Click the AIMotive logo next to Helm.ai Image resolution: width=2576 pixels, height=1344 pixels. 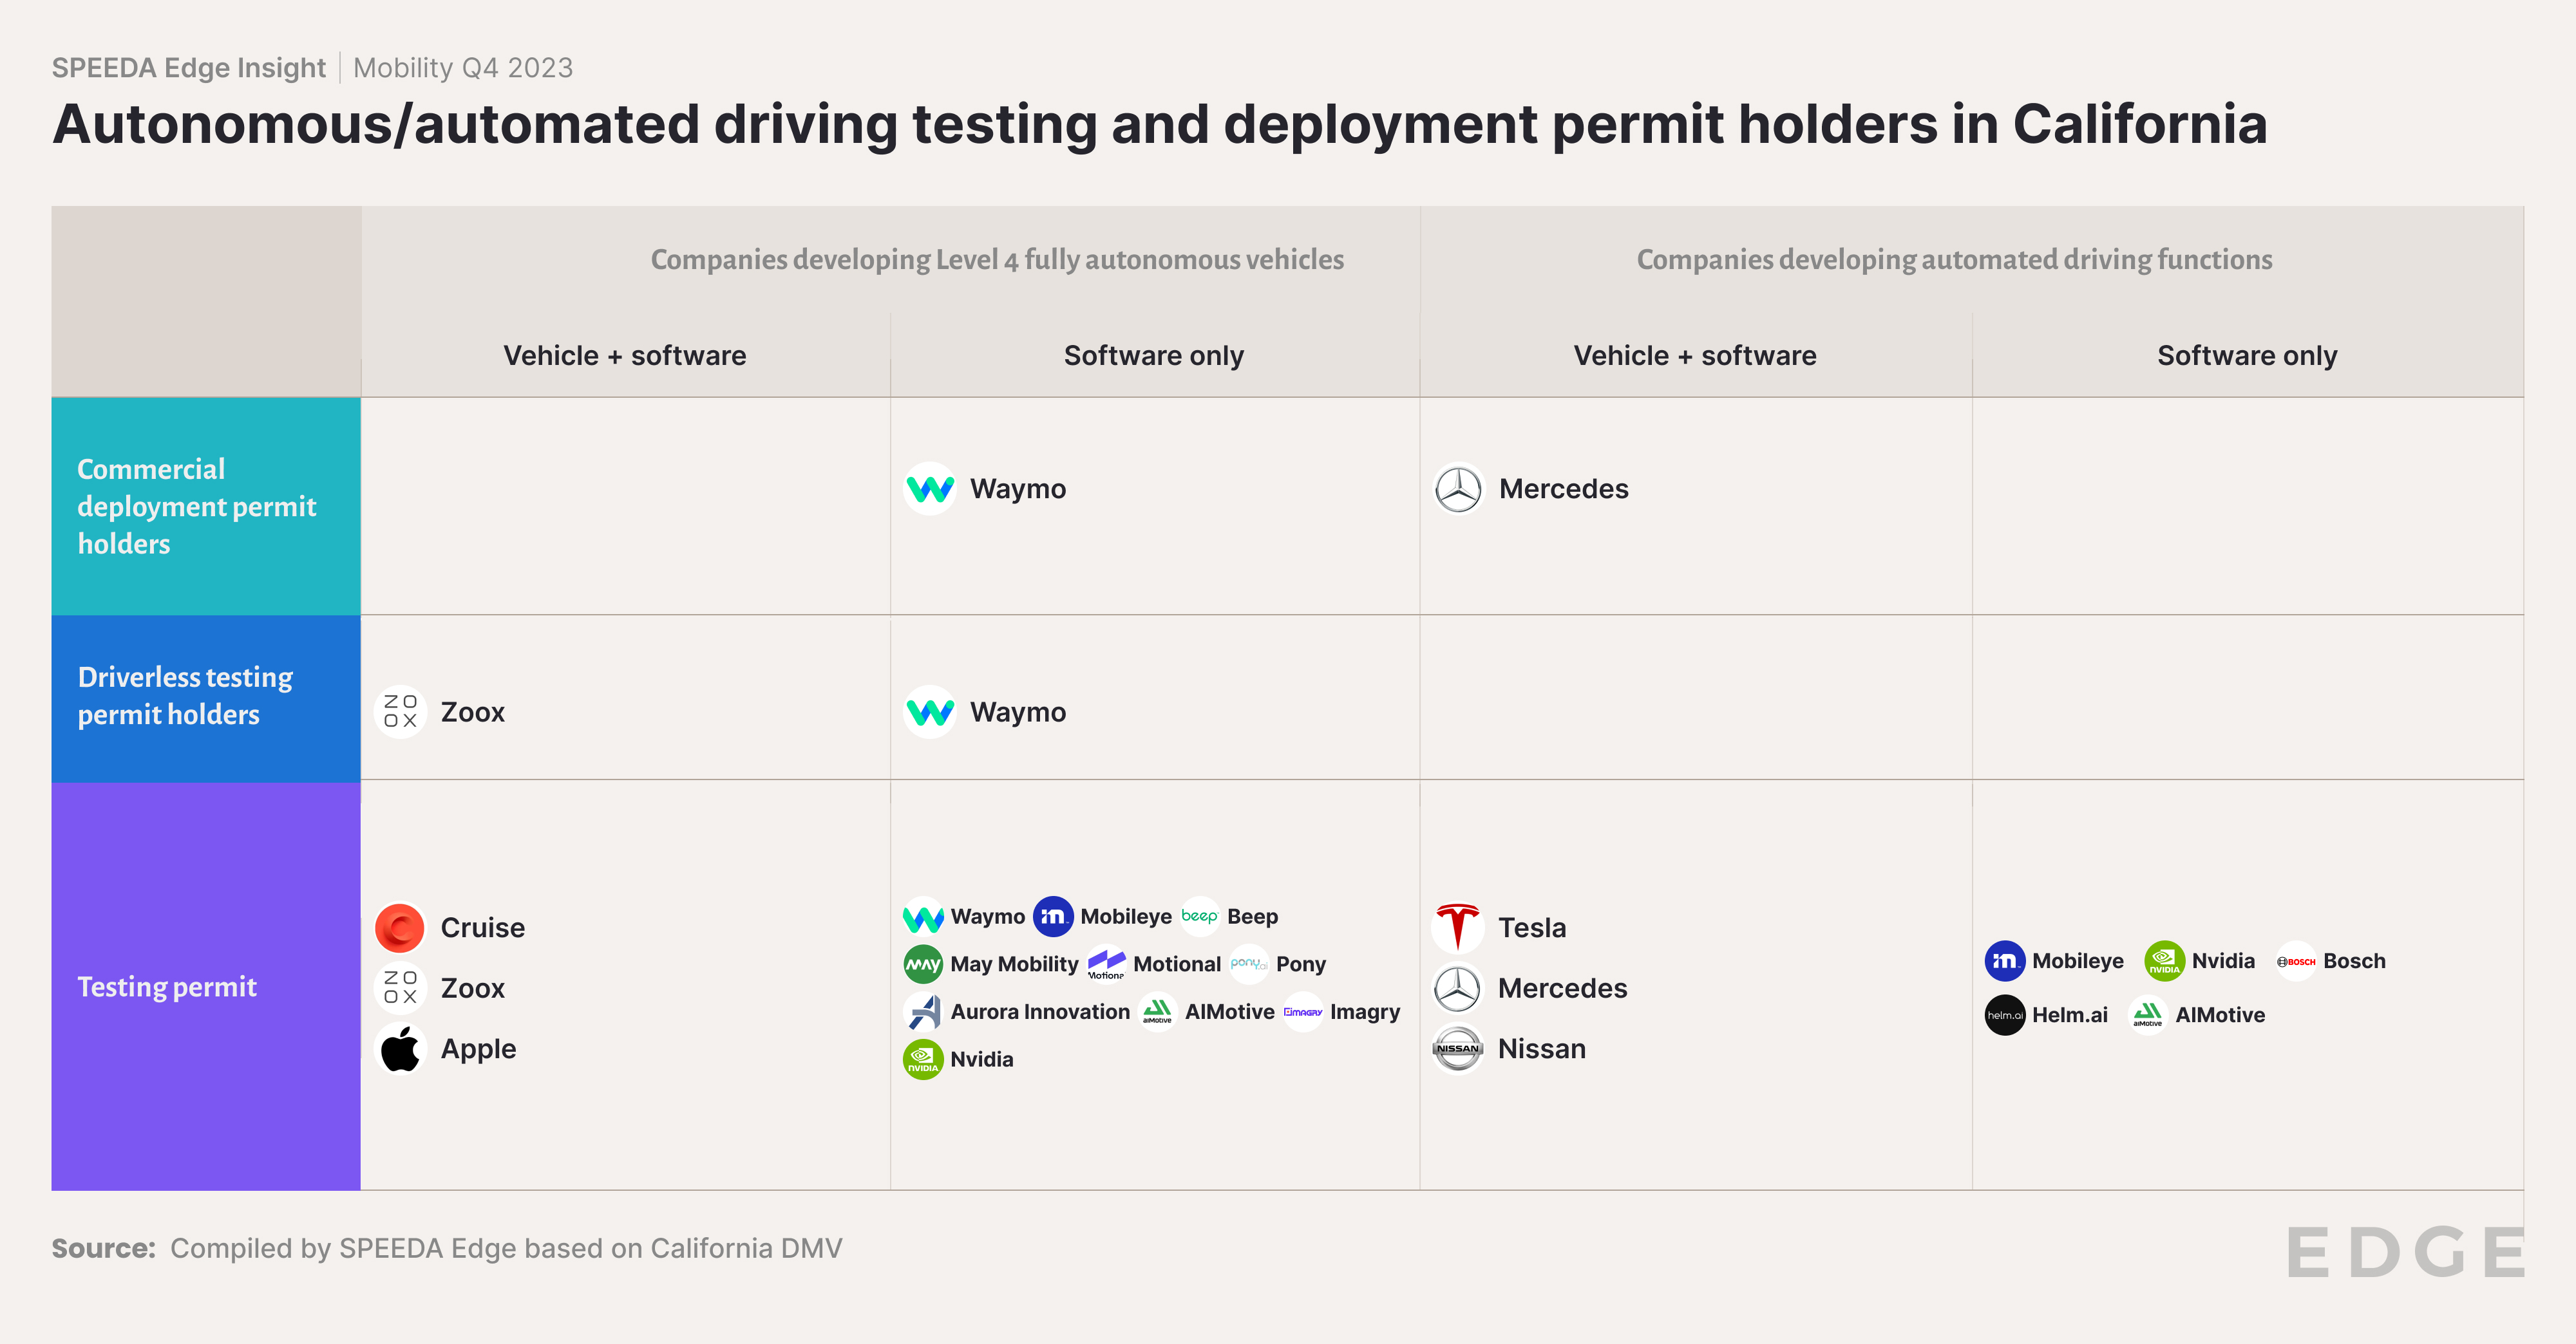pos(2148,1015)
